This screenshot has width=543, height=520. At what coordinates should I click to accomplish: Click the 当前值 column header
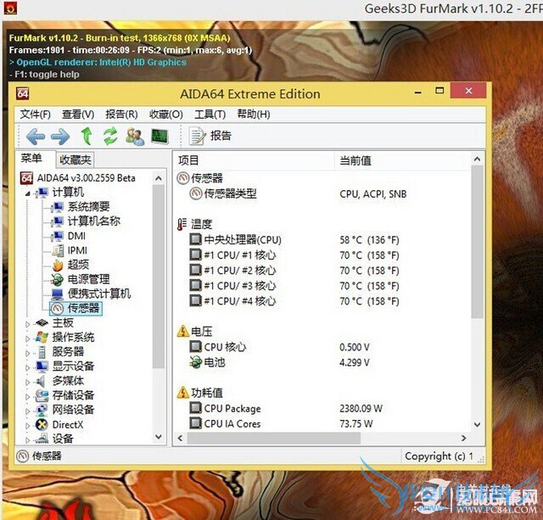(x=401, y=160)
